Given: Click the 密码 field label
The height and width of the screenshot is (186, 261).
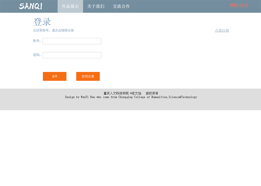Looking at the screenshot, I should 37,55.
